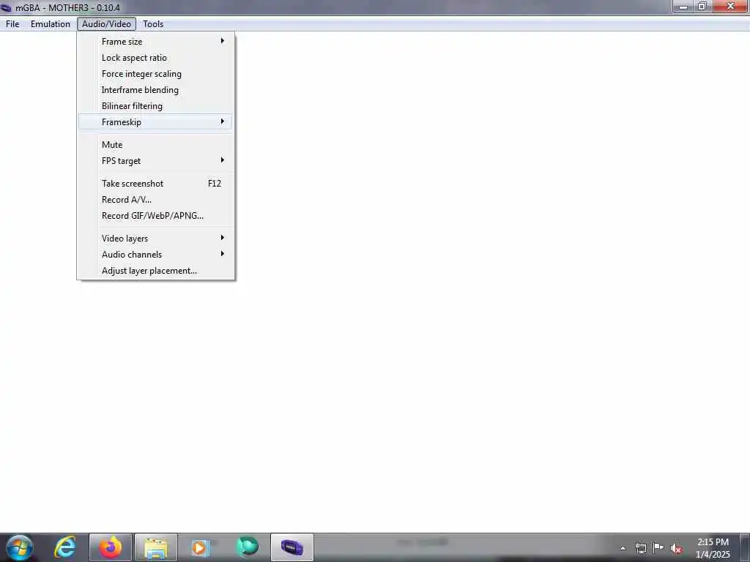This screenshot has width=750, height=562.
Task: Select Record GIF/WebP/APNG... entry
Action: [156, 216]
